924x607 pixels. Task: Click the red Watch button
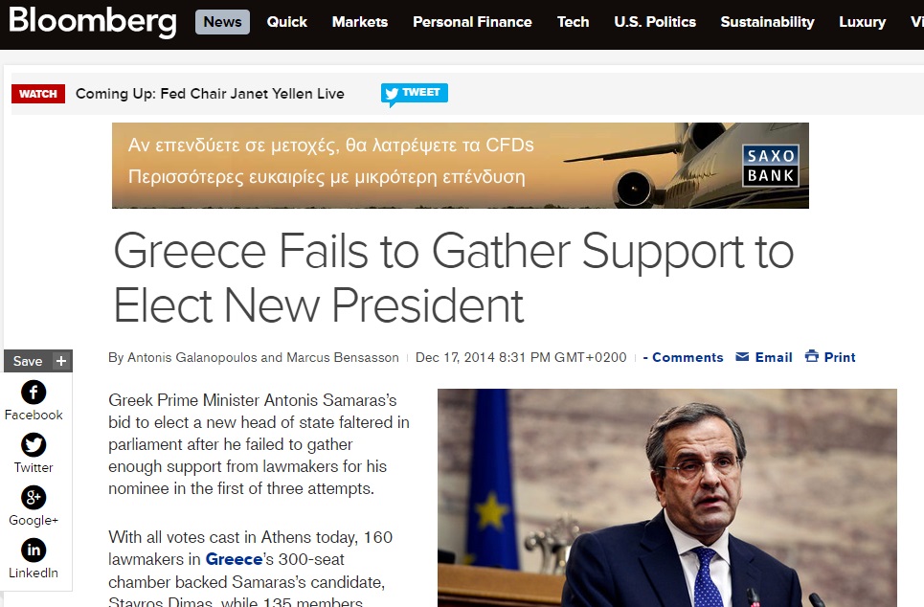pyautogui.click(x=38, y=94)
